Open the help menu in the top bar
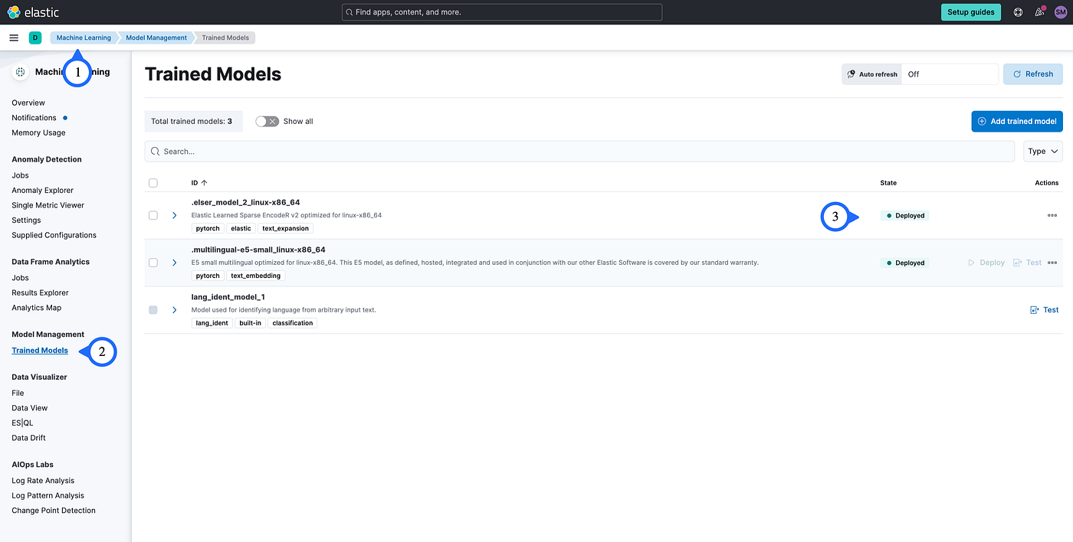The height and width of the screenshot is (542, 1073). pos(1019,11)
